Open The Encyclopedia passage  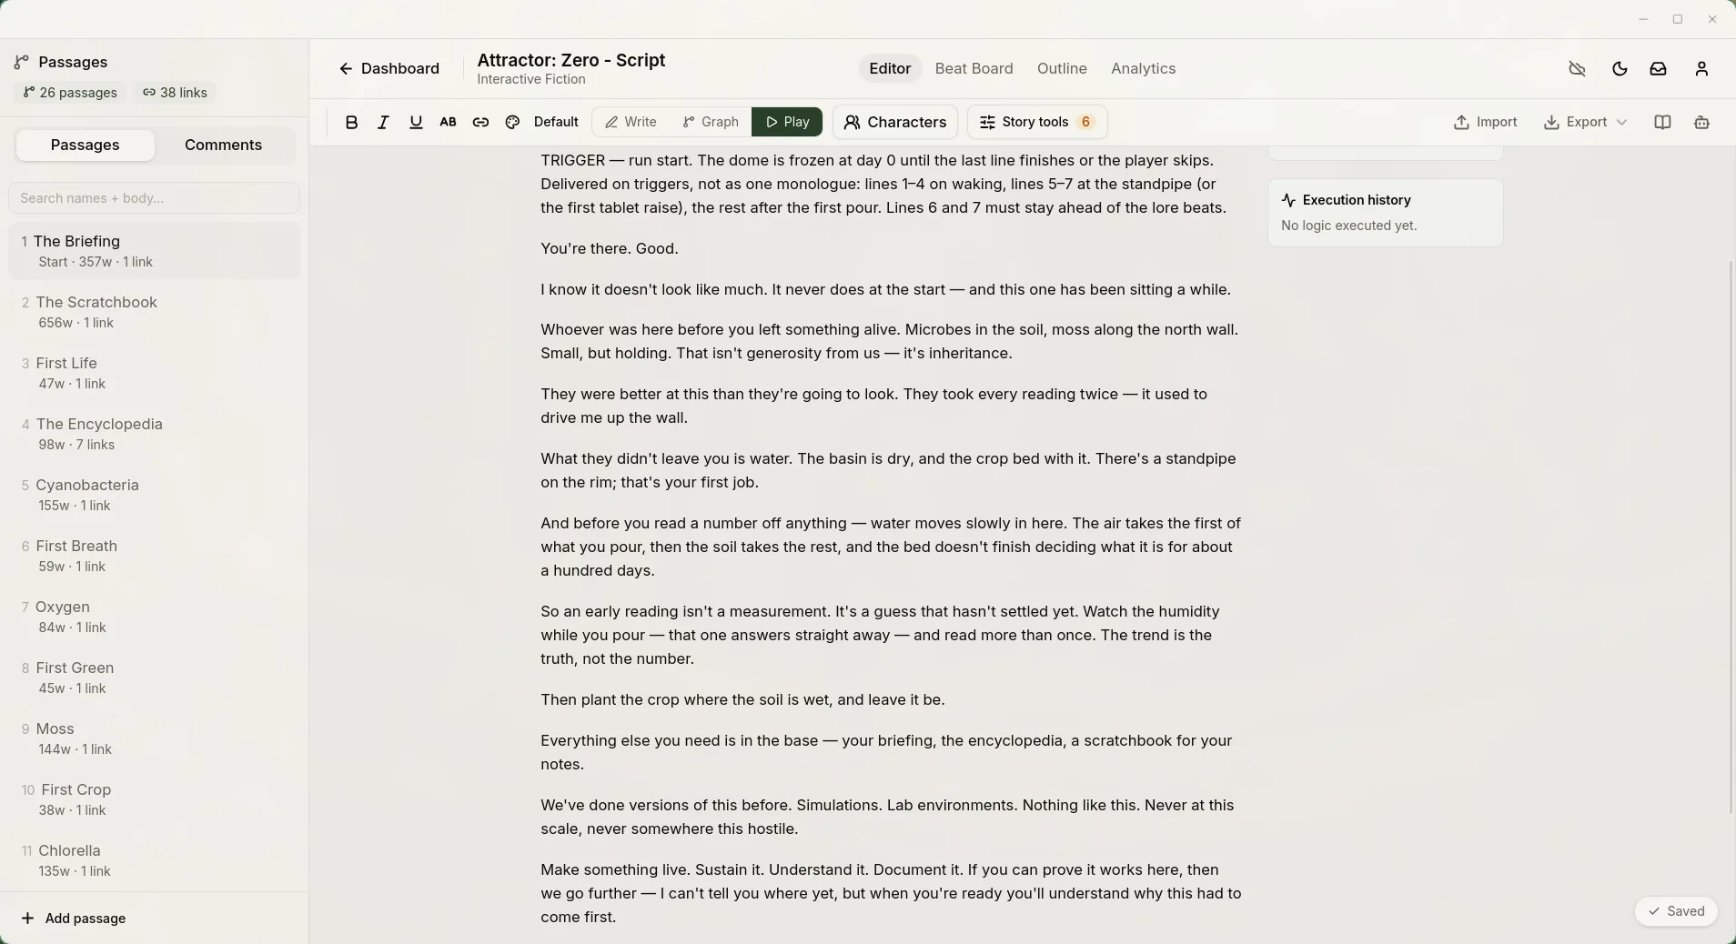(x=154, y=434)
